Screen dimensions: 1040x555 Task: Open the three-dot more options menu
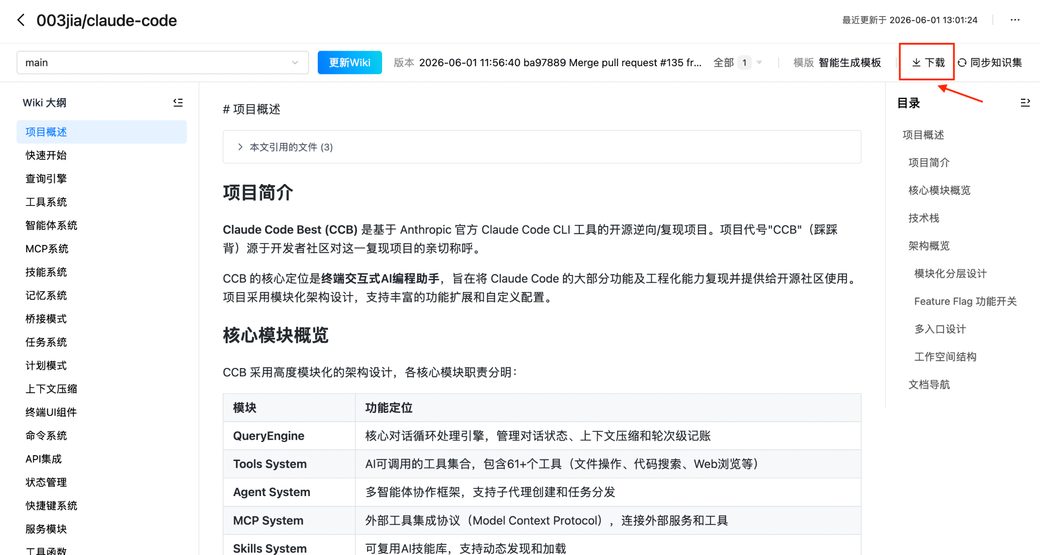(x=1015, y=20)
